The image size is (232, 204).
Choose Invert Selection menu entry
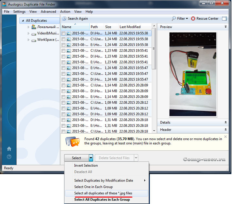107,165
